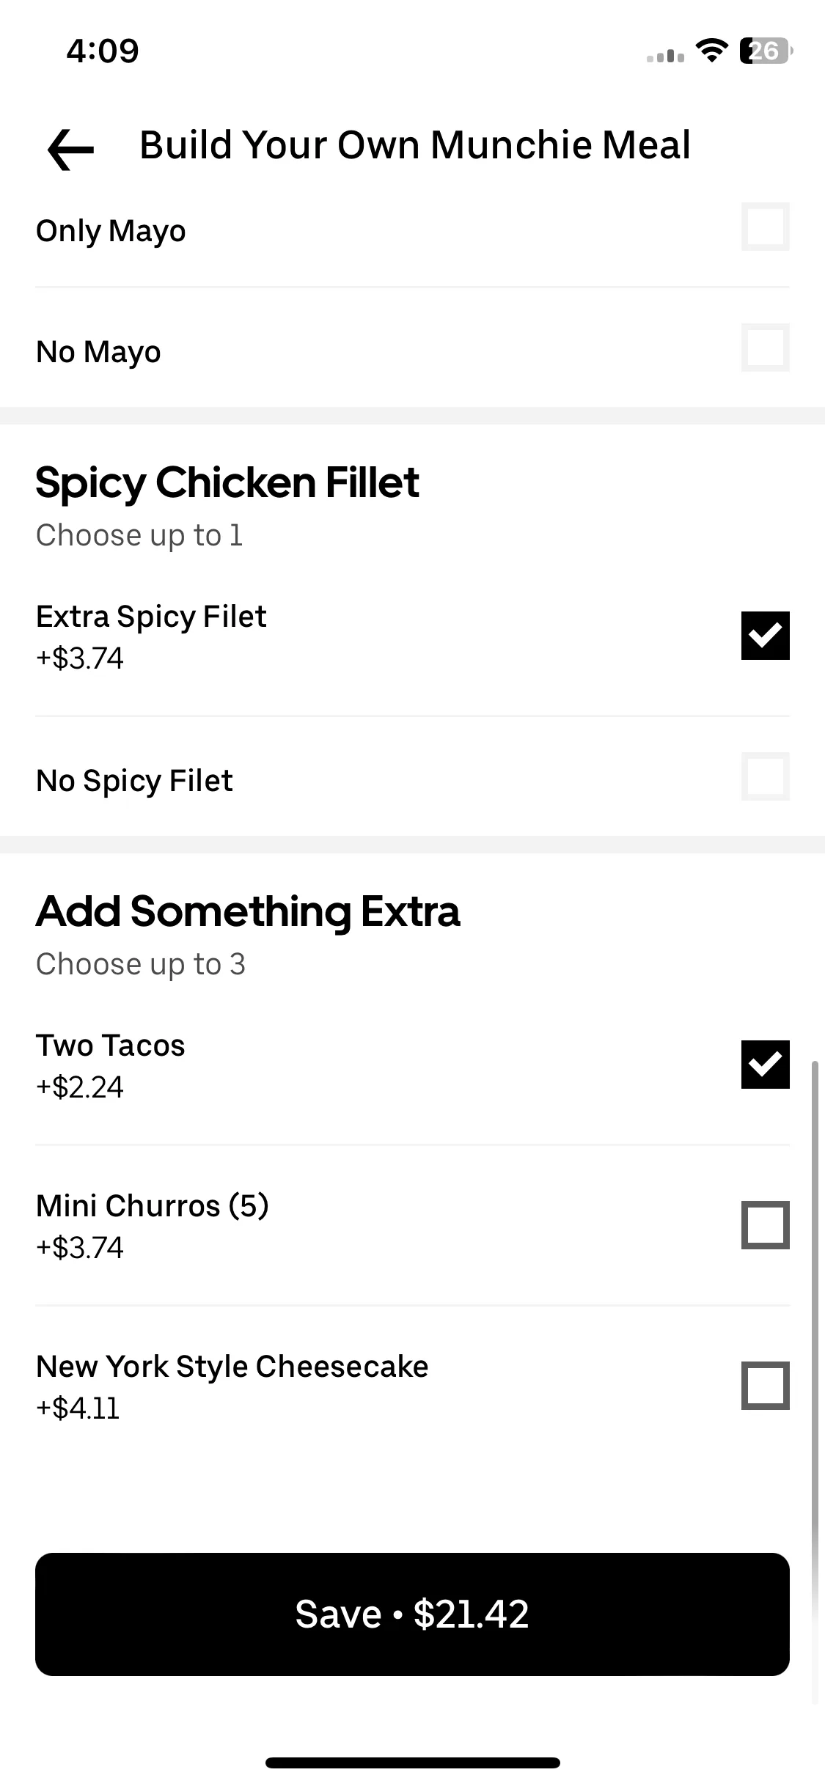
Task: Tap the cellular signal bars icon
Action: [x=665, y=56]
